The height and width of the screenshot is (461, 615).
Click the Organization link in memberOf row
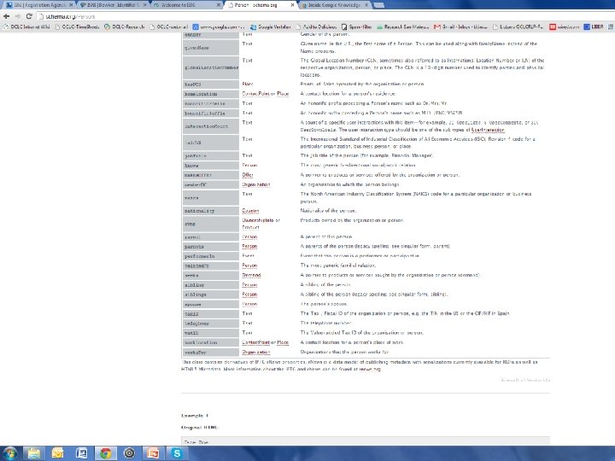pyautogui.click(x=255, y=184)
